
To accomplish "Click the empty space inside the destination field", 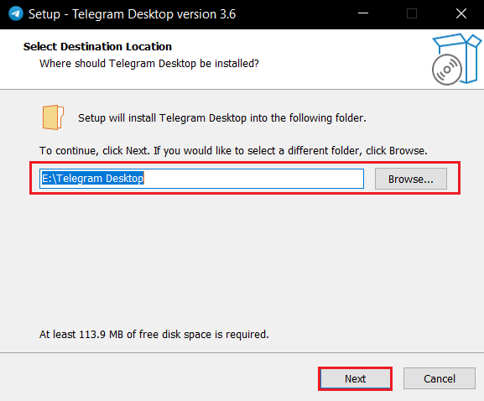I will tap(253, 179).
